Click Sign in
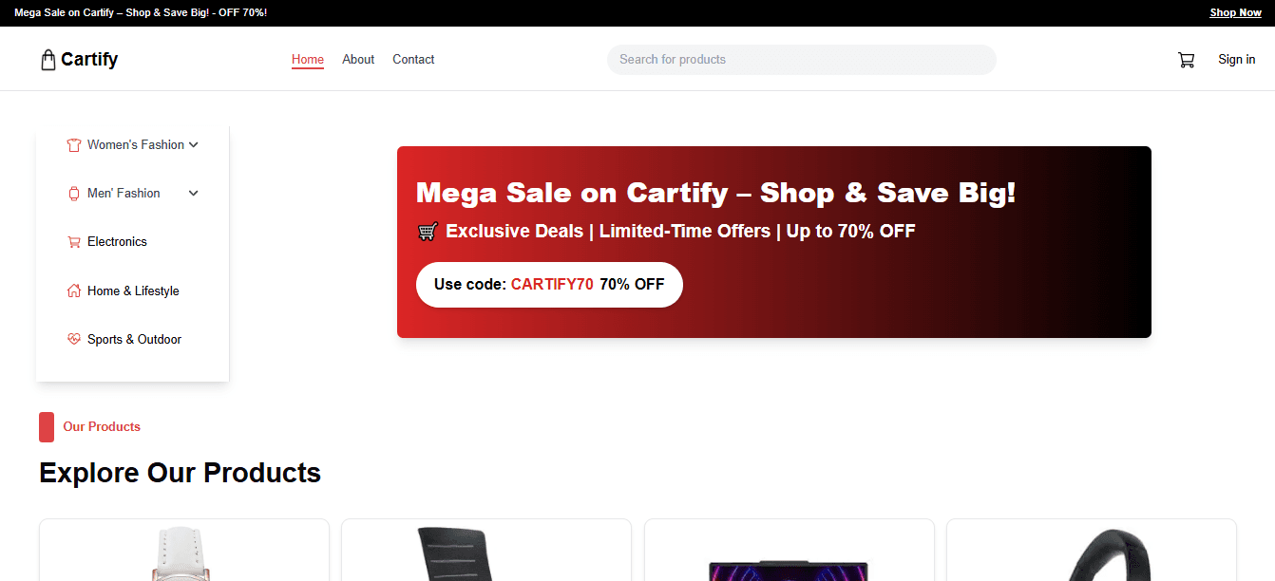Screen dimensions: 1275x581 (x=1237, y=59)
